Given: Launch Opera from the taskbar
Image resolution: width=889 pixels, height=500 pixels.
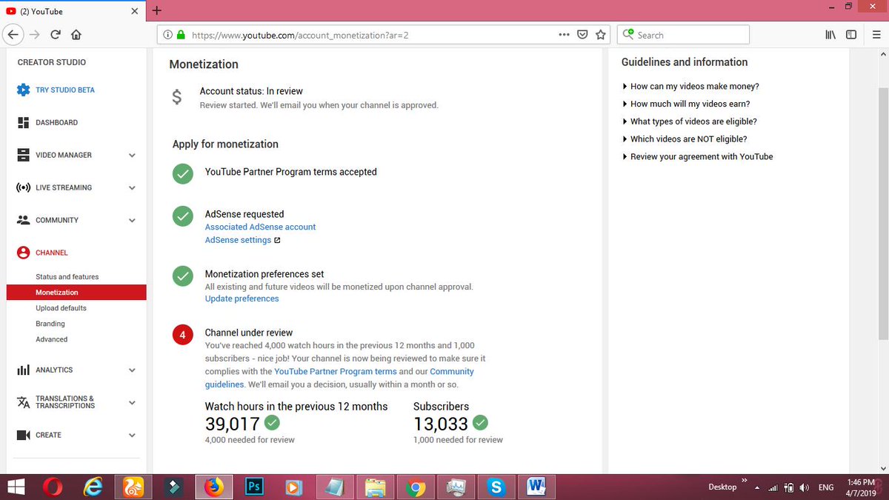Looking at the screenshot, I should coord(53,487).
